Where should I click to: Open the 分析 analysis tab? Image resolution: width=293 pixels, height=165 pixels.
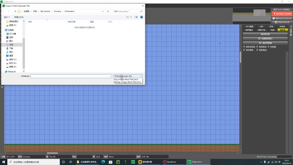click(x=261, y=26)
